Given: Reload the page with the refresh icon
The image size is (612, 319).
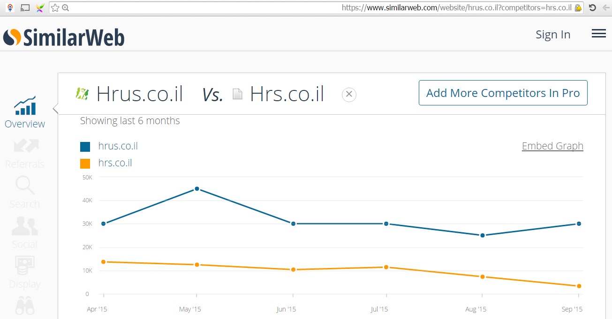Looking at the screenshot, I should (x=592, y=7).
